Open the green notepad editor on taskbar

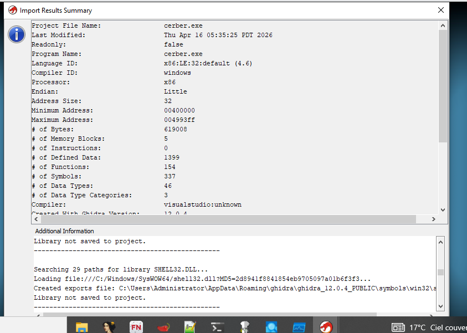pos(190,327)
